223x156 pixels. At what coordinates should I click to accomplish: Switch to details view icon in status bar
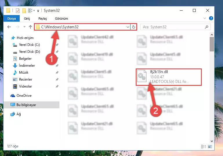[x=204, y=146]
